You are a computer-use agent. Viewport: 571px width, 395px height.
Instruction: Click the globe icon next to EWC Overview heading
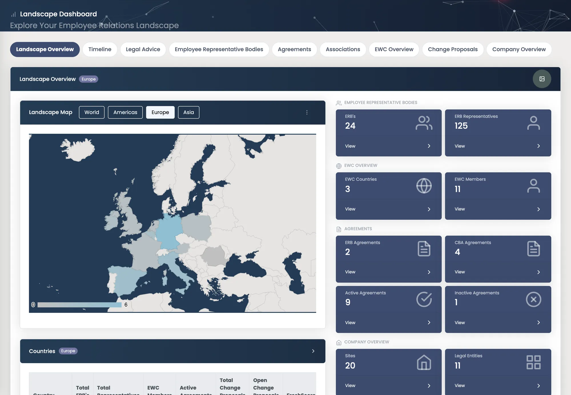pos(339,166)
